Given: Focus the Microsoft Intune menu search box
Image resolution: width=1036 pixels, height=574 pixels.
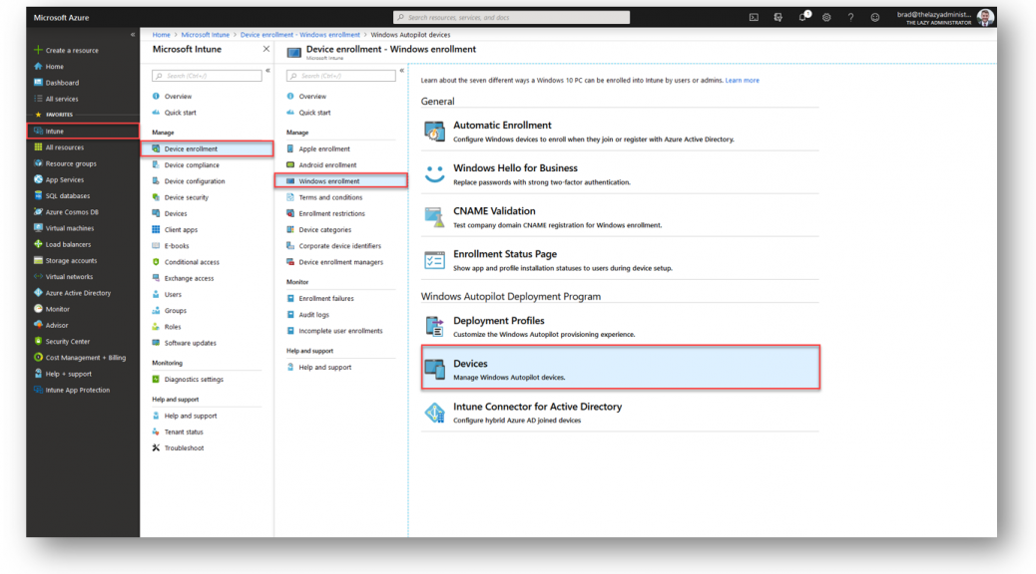Looking at the screenshot, I should pos(207,76).
